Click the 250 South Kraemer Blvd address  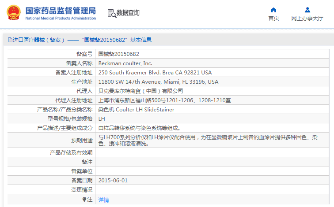(x=155, y=73)
